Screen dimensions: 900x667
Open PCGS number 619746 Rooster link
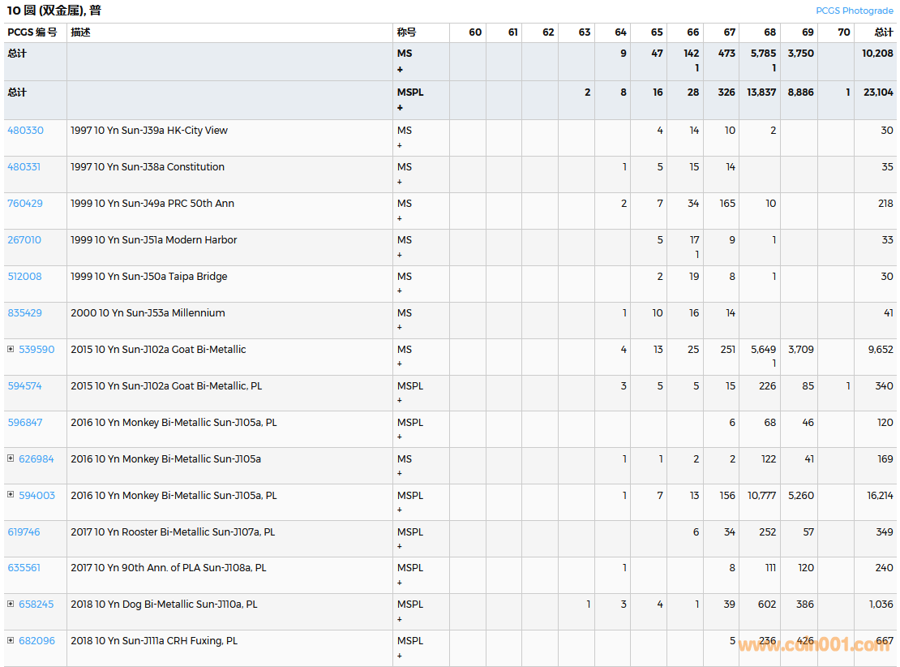click(x=24, y=532)
